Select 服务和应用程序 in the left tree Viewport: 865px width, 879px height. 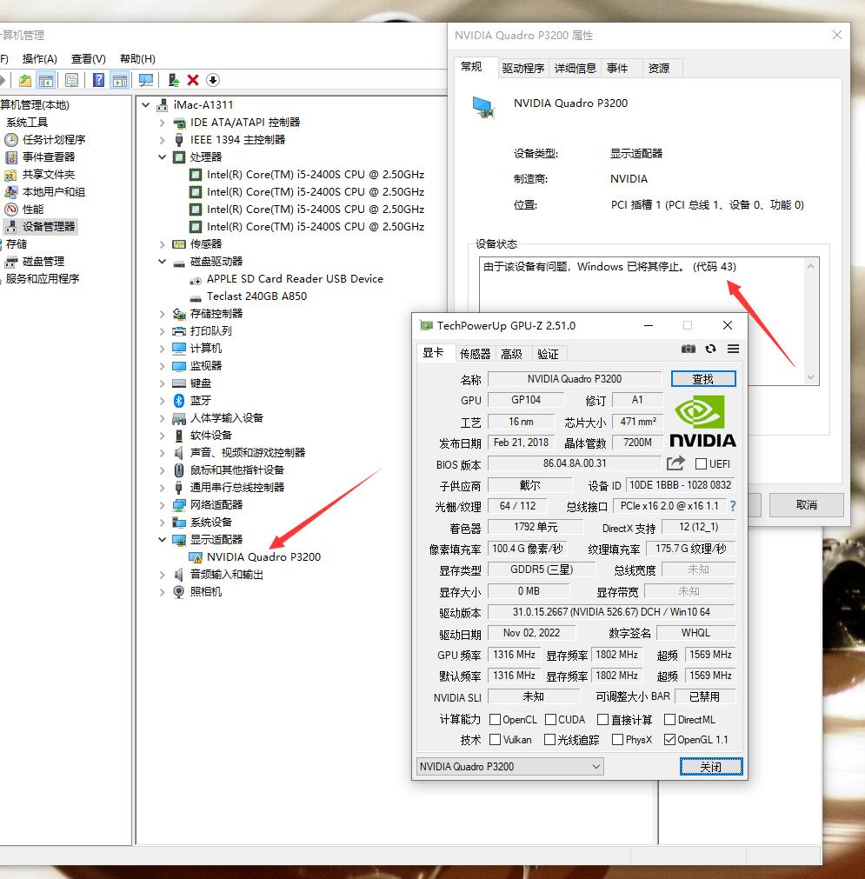coord(42,278)
